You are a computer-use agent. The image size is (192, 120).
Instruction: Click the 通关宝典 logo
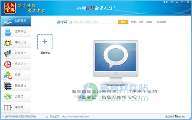(10, 8)
